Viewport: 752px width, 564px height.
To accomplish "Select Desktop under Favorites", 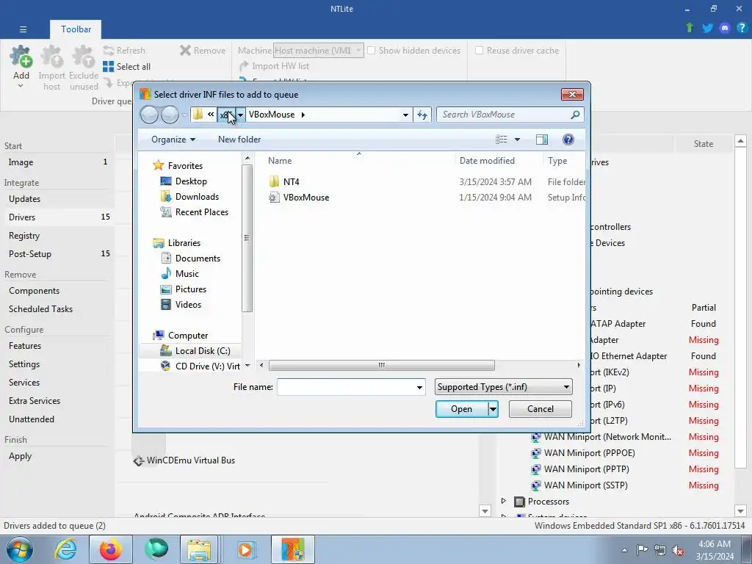I will tap(191, 181).
